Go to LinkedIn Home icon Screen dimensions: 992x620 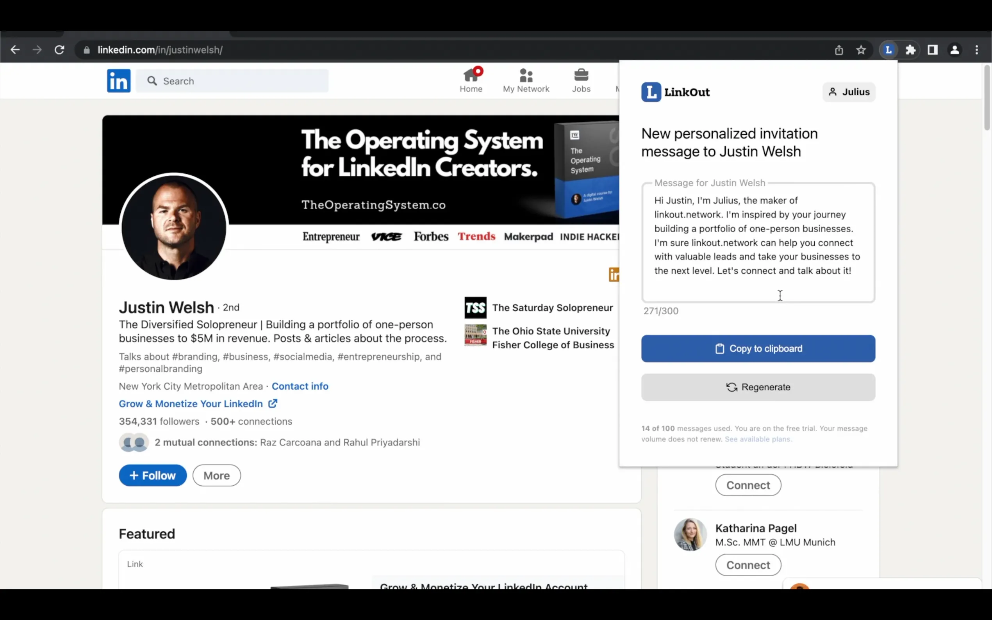[471, 80]
